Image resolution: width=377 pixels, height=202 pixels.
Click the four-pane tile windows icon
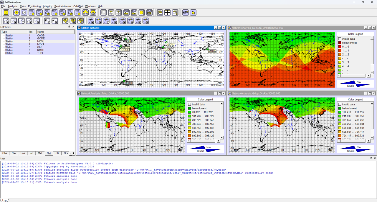click(x=167, y=13)
